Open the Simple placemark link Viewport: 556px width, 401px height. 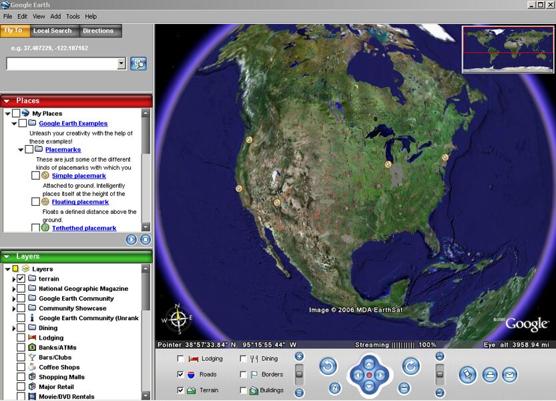click(x=79, y=176)
